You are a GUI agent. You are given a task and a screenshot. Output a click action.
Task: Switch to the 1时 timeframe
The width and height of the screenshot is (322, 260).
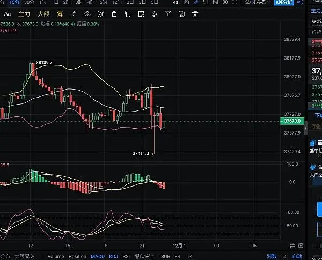[x=42, y=2]
